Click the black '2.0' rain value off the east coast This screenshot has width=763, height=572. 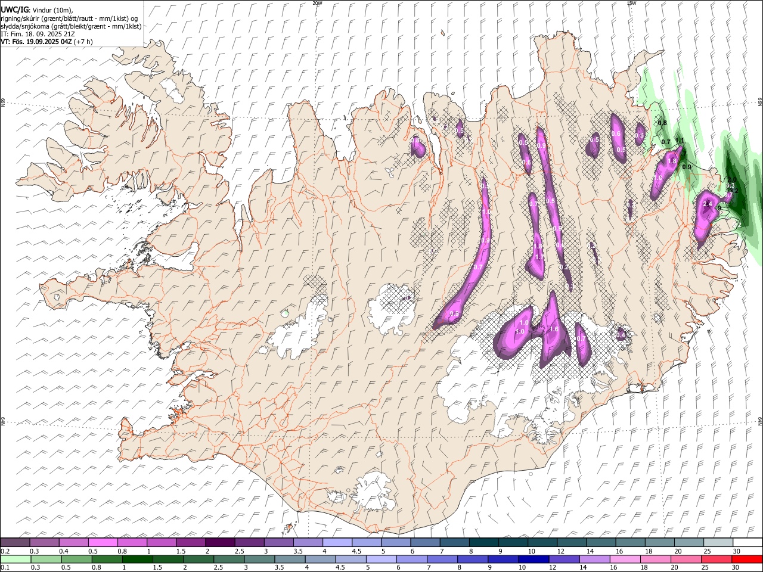click(733, 179)
